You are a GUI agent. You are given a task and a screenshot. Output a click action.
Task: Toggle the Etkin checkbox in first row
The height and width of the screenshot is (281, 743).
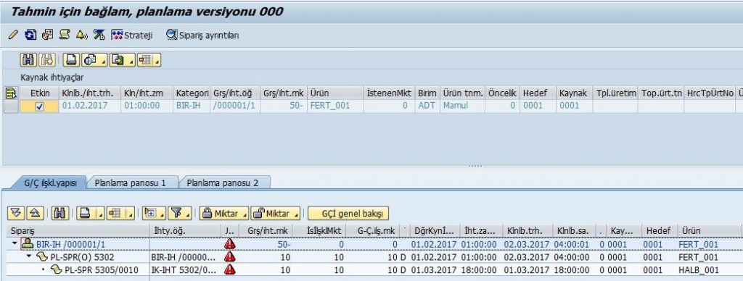tap(40, 106)
